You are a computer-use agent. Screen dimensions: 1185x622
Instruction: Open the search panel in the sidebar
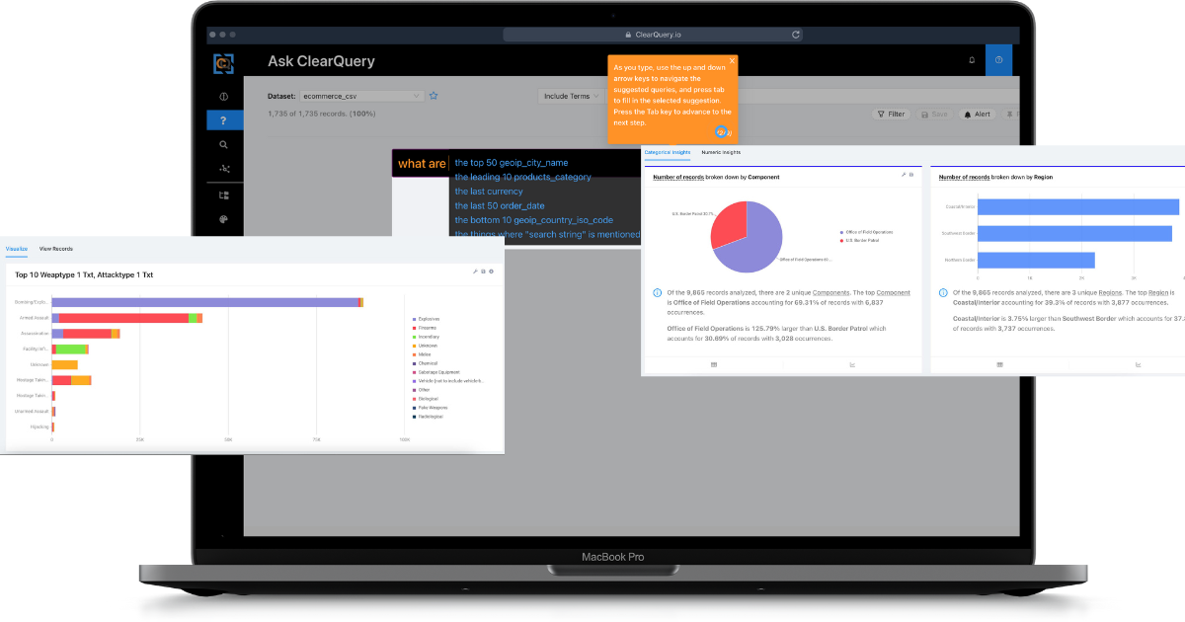click(x=223, y=144)
